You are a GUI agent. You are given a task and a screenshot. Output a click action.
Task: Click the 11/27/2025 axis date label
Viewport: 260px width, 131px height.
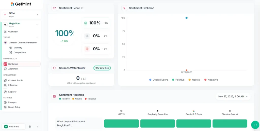click(x=187, y=72)
